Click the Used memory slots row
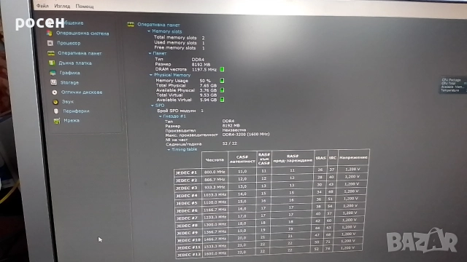Image resolution: width=467 pixels, height=262 pixels. click(x=179, y=43)
